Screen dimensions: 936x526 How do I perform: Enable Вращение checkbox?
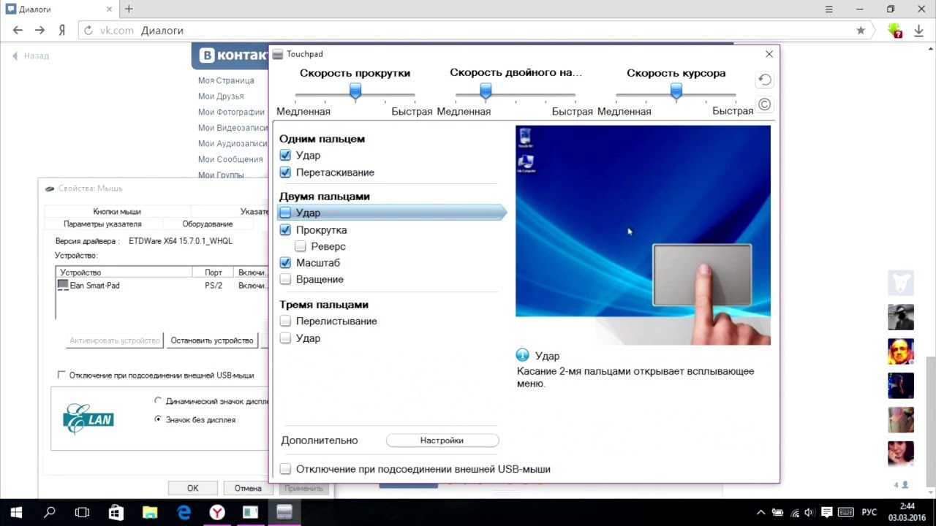[x=285, y=279]
